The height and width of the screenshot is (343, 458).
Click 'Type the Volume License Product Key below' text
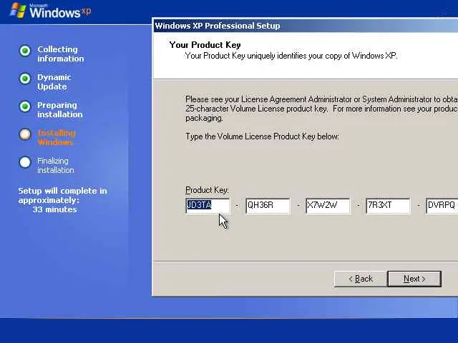[x=263, y=136]
